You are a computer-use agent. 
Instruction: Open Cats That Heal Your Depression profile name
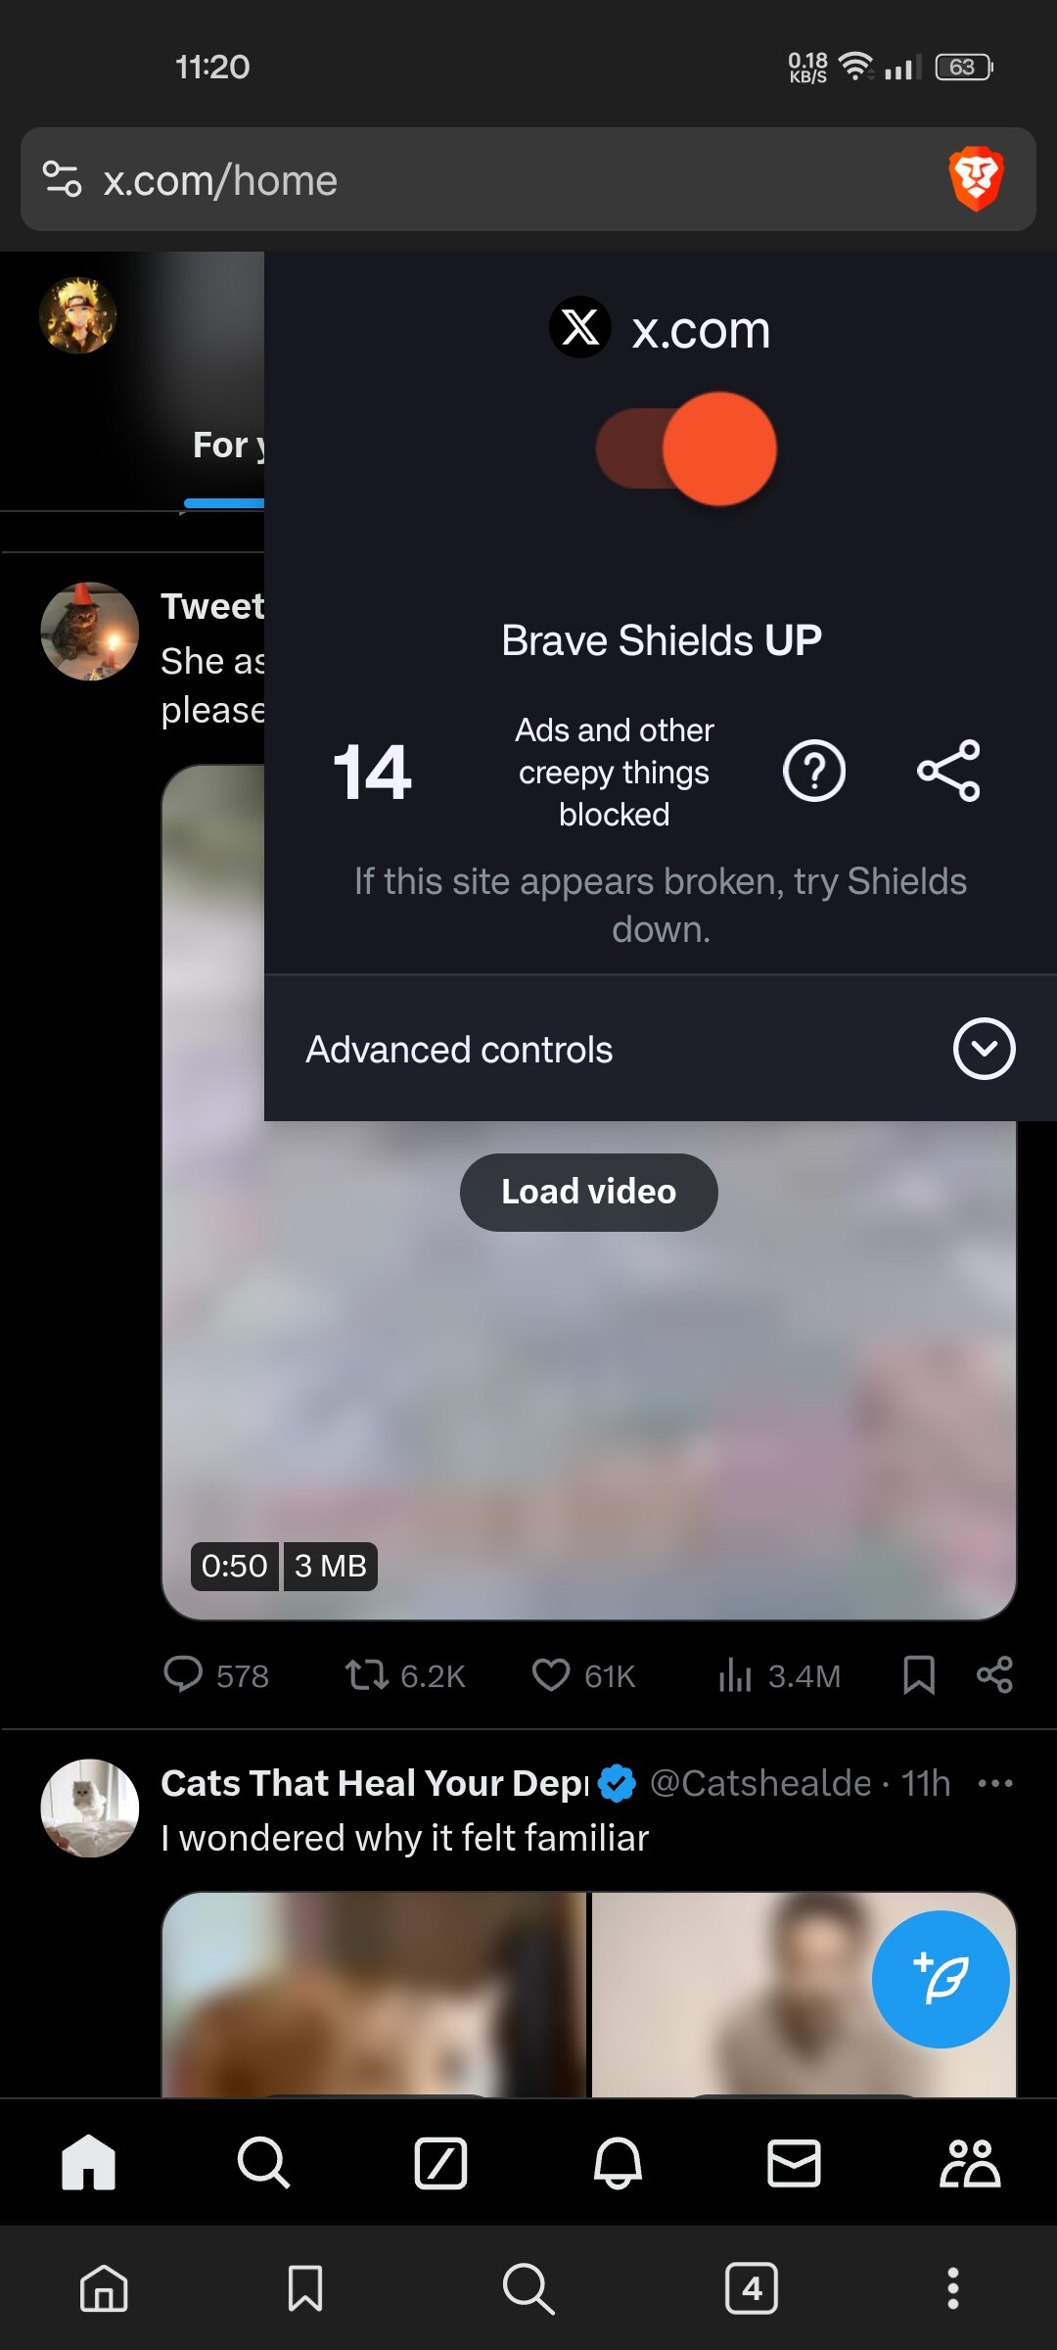tap(375, 1783)
